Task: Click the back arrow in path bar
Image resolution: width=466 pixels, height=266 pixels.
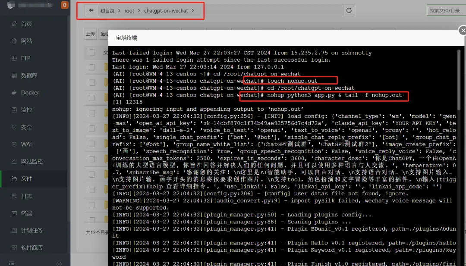Action: click(x=91, y=10)
